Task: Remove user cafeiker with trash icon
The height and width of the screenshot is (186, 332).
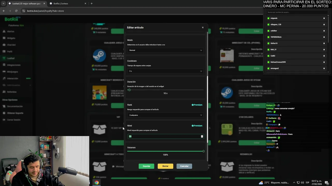Action: point(324,31)
